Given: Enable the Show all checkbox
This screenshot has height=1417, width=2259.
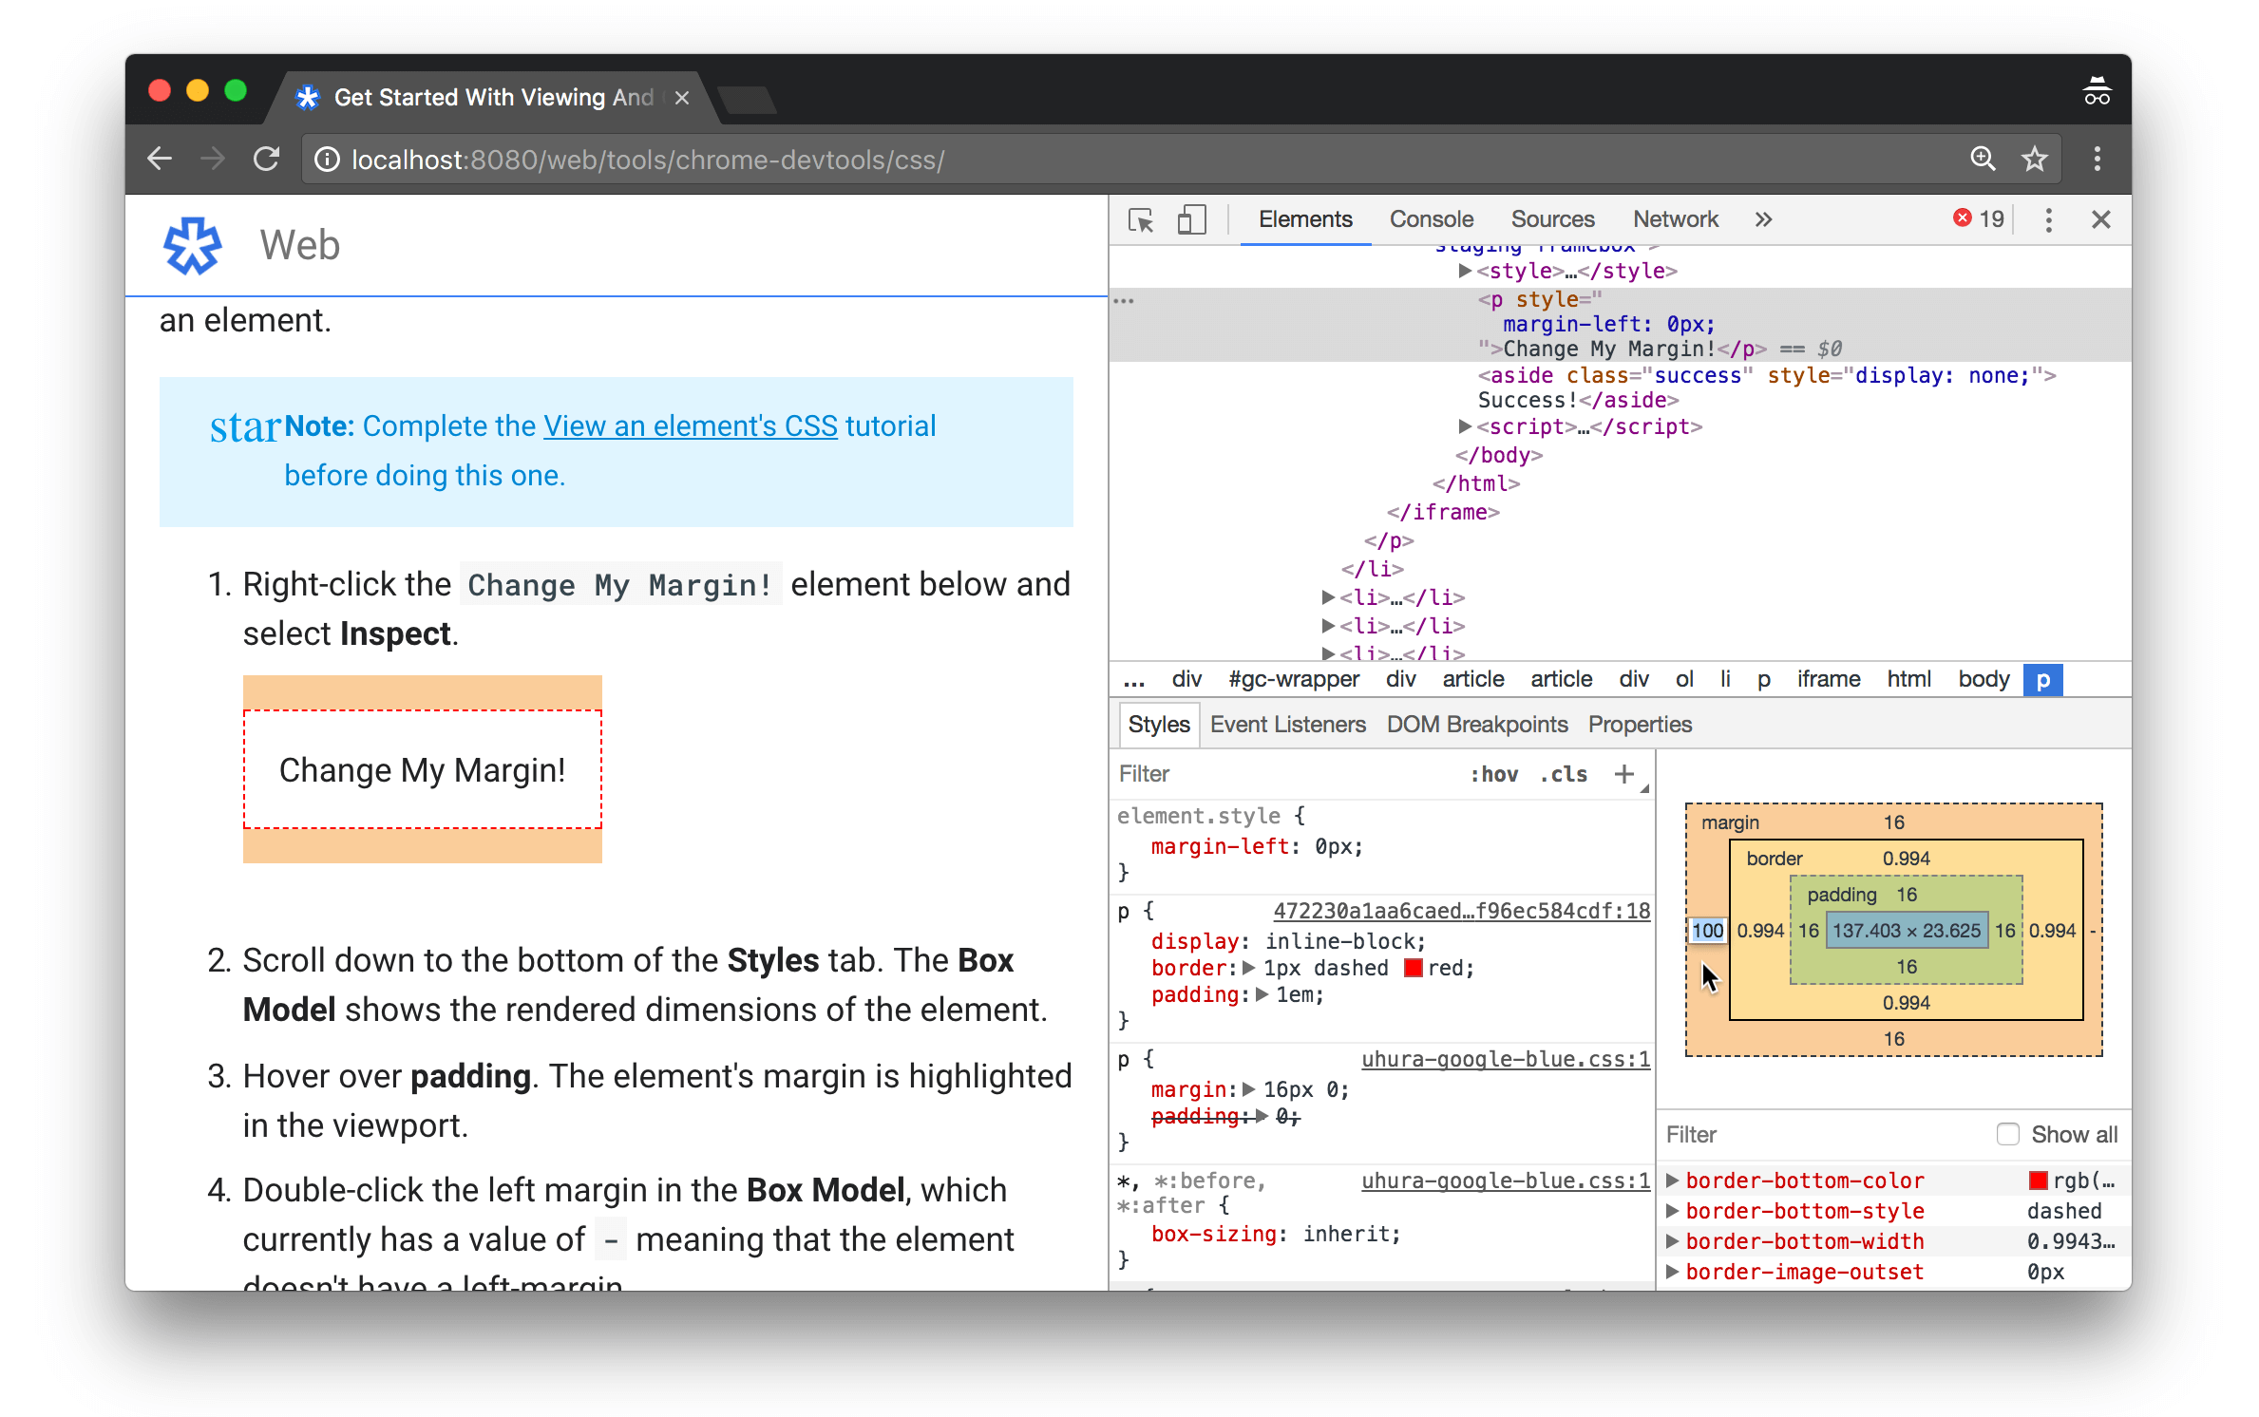Looking at the screenshot, I should (x=2008, y=1134).
